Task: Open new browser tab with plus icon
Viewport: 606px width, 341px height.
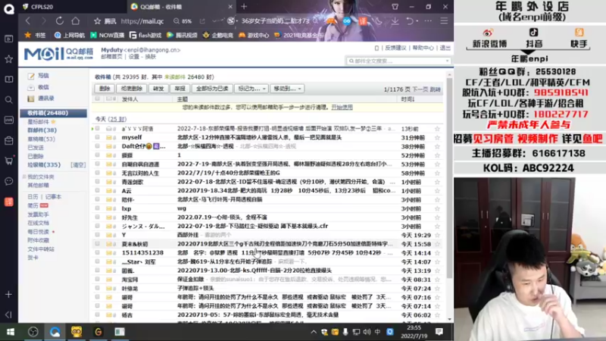Action: 244,7
